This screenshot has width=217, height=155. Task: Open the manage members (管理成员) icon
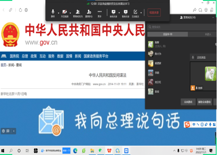coord(78,13)
